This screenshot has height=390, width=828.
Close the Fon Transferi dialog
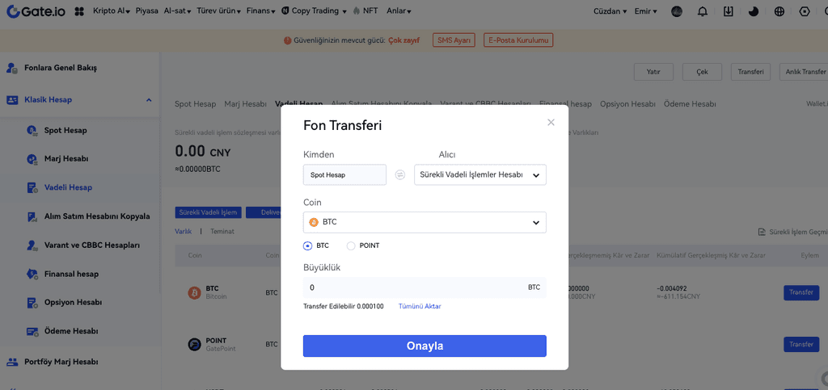click(x=551, y=123)
